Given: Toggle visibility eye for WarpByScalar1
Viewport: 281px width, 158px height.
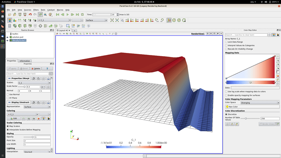Looking at the screenshot, I should point(7,40).
